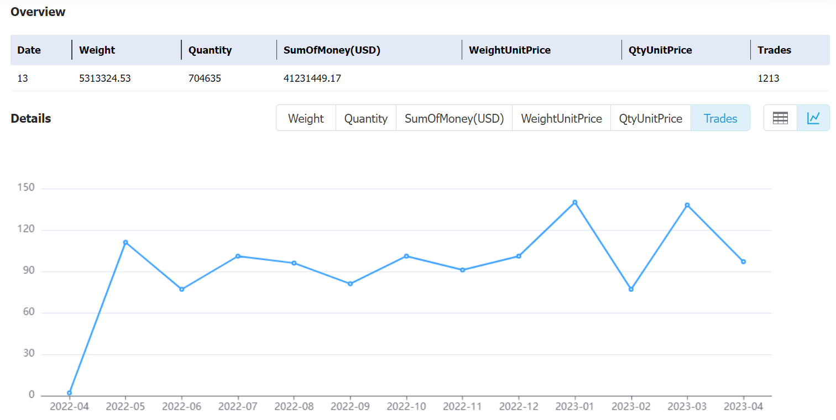Click the 2023-01 x-axis label
The image size is (836, 420).
(575, 407)
